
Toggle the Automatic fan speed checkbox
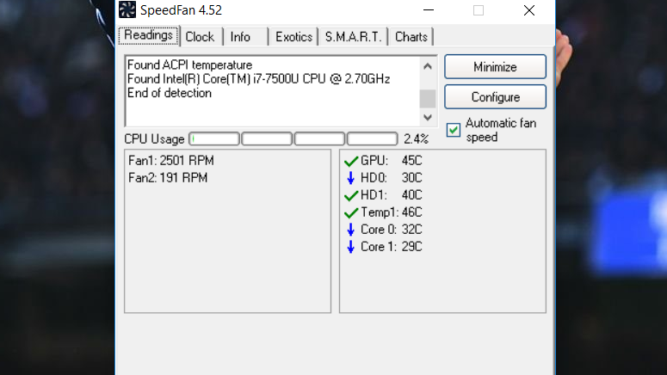454,130
